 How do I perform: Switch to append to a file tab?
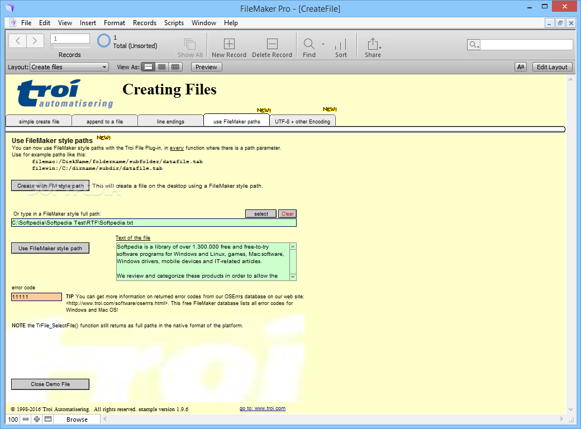click(104, 121)
